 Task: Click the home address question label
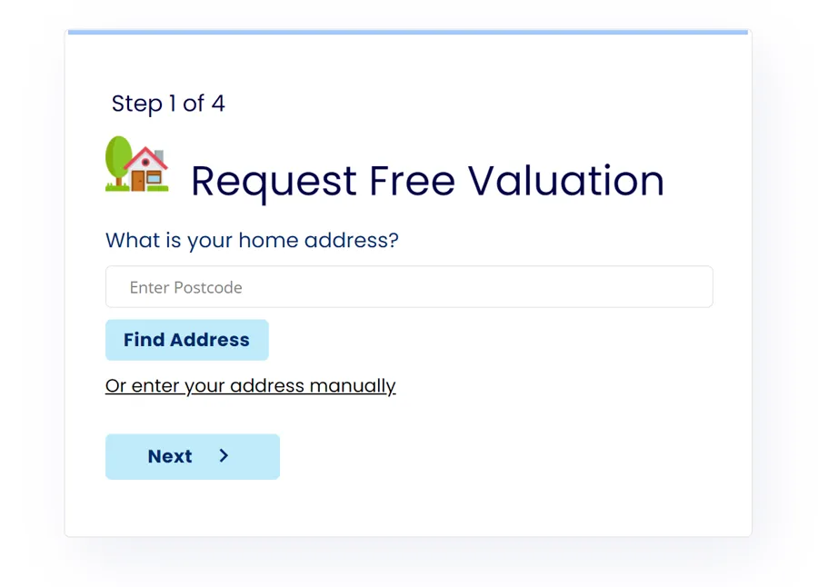pos(252,241)
